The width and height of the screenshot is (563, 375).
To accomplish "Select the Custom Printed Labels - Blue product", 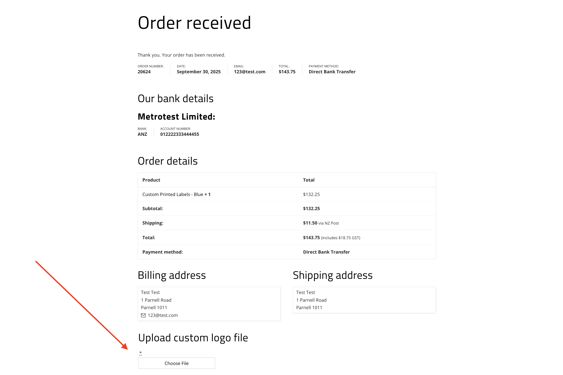I will click(x=173, y=194).
